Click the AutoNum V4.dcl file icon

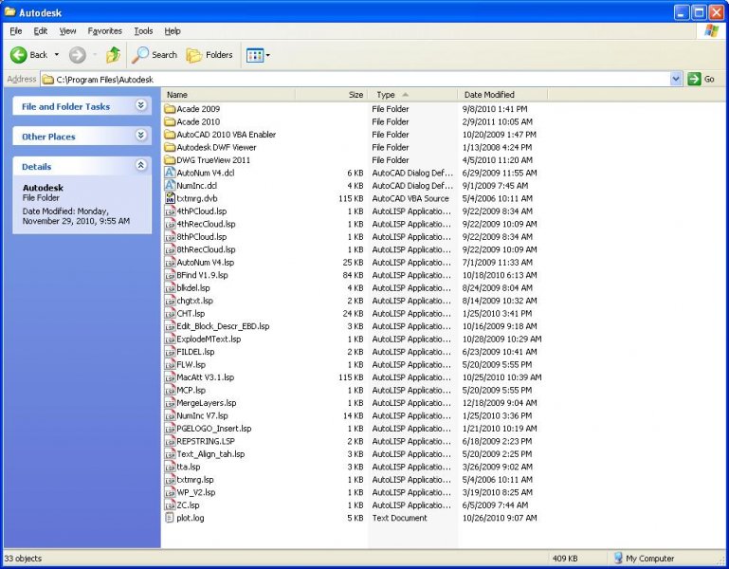click(170, 173)
